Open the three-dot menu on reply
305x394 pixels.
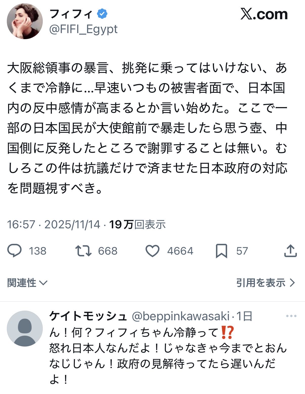click(x=291, y=316)
